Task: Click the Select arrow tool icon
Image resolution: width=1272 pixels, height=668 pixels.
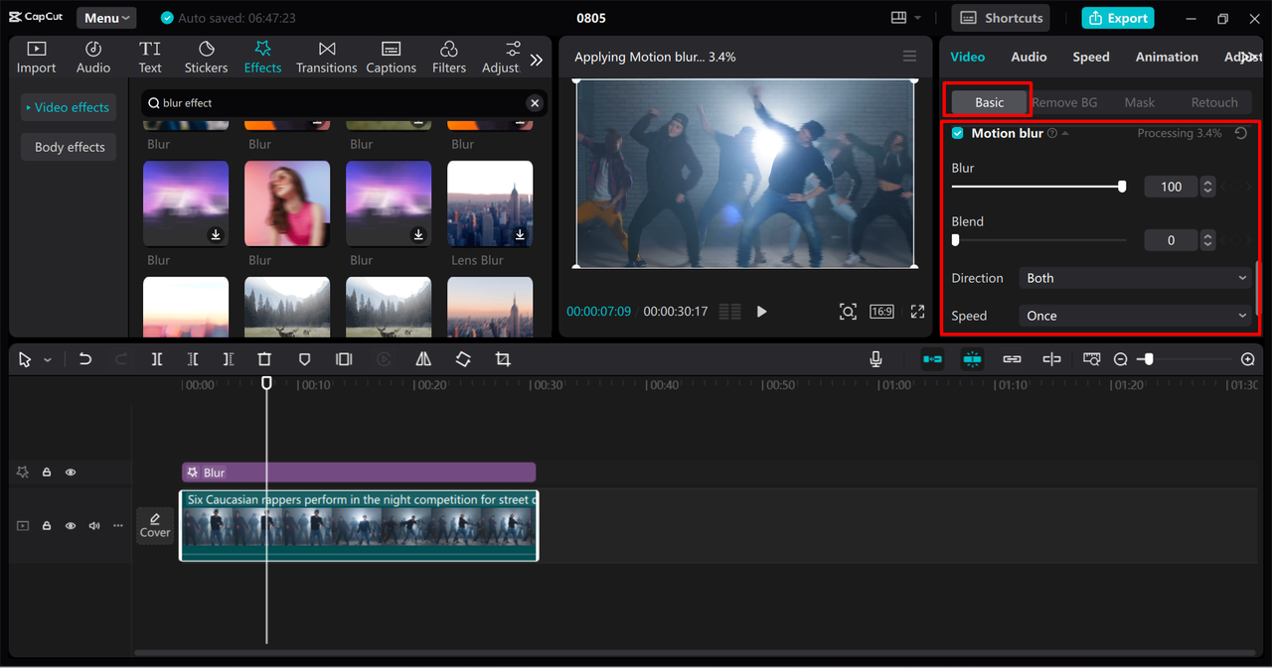Action: (25, 359)
